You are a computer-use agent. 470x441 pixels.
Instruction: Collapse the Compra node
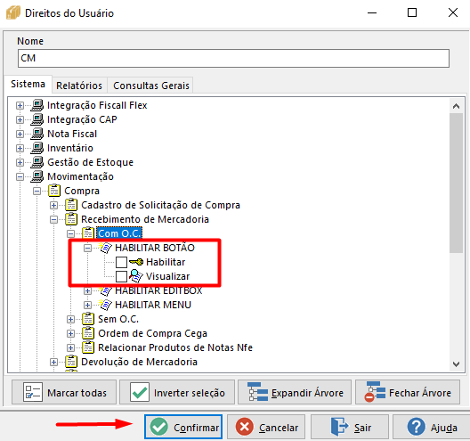[36, 191]
